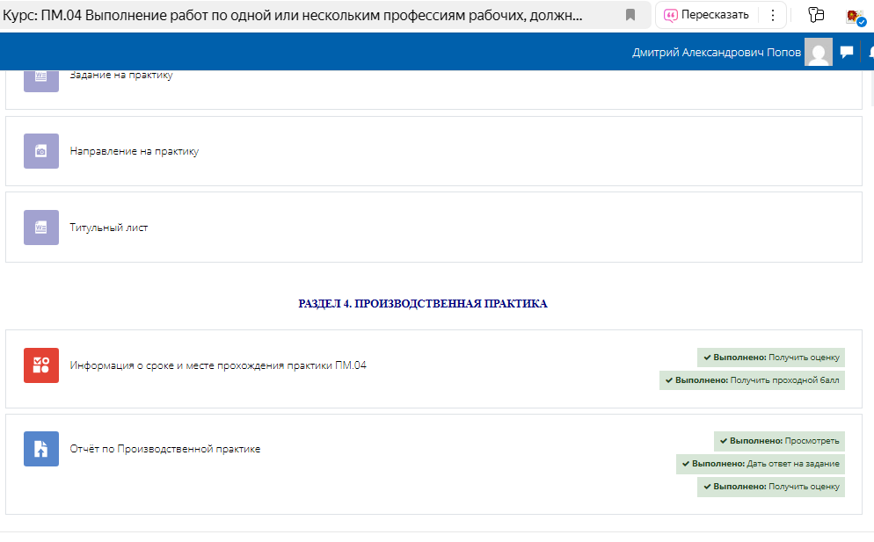Image resolution: width=874 pixels, height=542 pixels.
Task: Click the Задание на практику document icon
Action: 41,77
